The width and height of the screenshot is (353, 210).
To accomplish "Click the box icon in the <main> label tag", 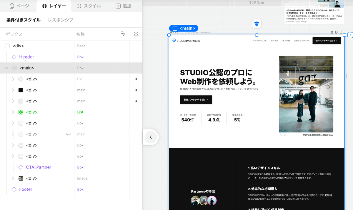I will [175, 28].
